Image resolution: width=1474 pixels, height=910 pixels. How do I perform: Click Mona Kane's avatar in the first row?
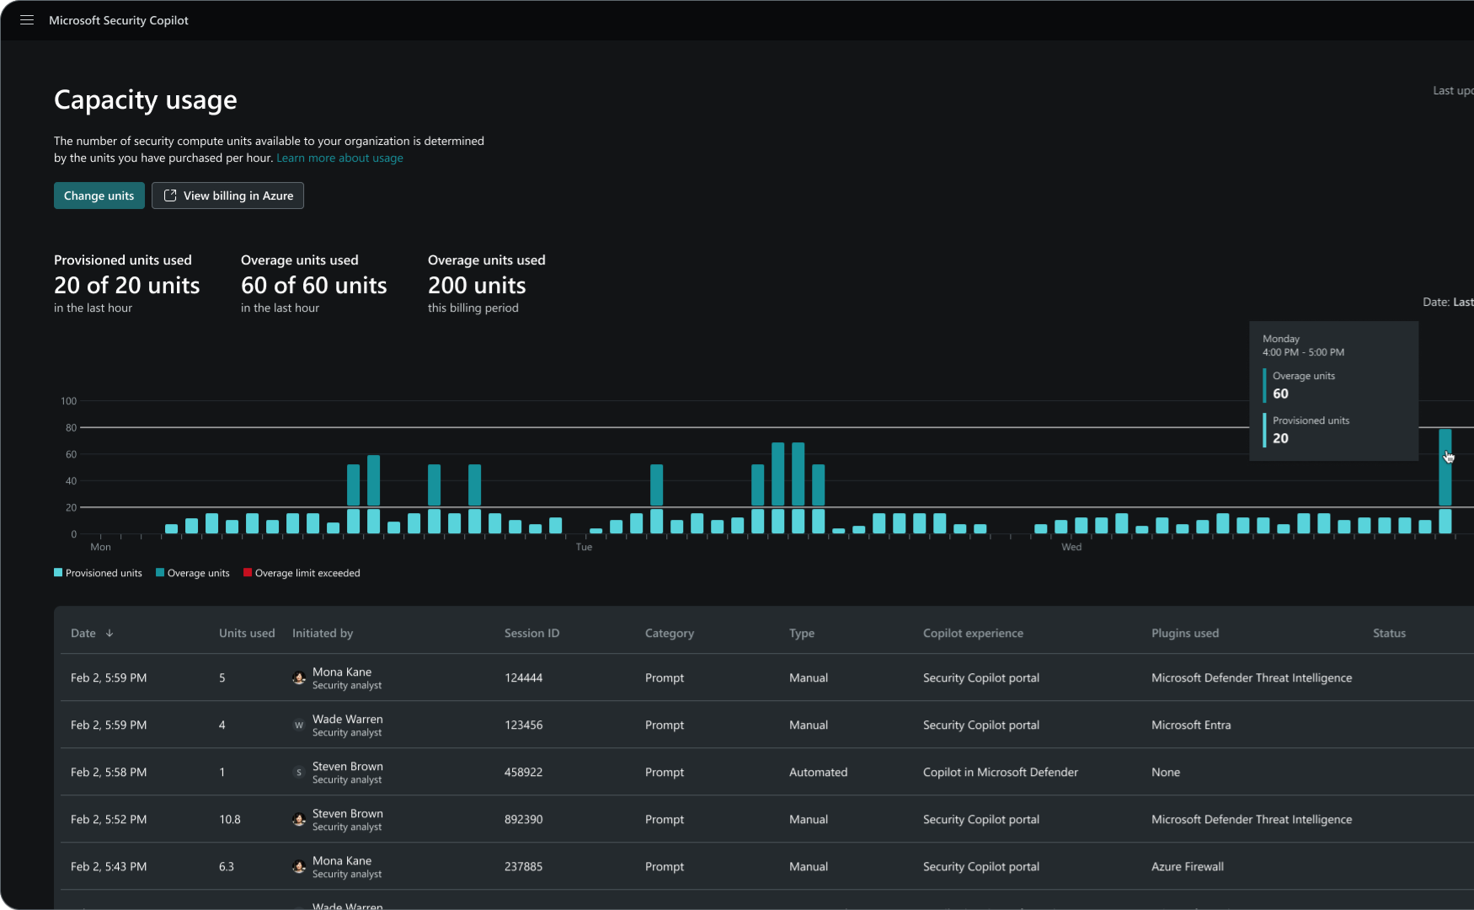point(299,678)
